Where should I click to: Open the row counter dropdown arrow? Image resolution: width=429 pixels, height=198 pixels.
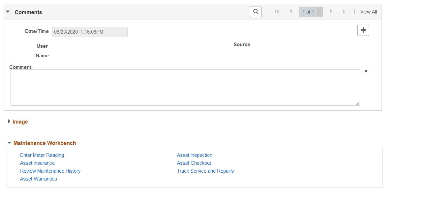click(319, 12)
